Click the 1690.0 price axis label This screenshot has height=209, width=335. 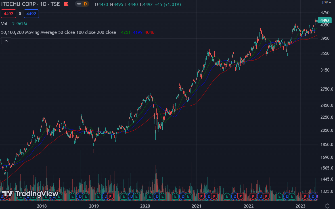coord(327,157)
